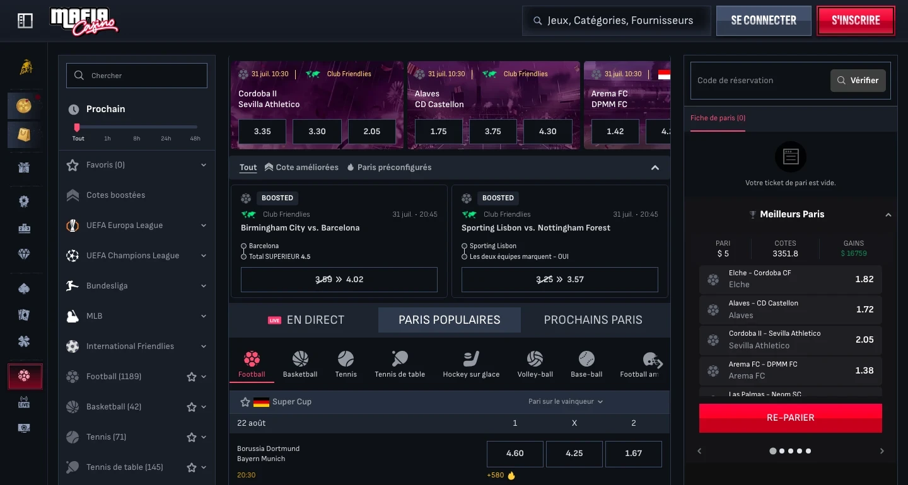Switch to the PARIS POPULAIRES tab

(450, 320)
